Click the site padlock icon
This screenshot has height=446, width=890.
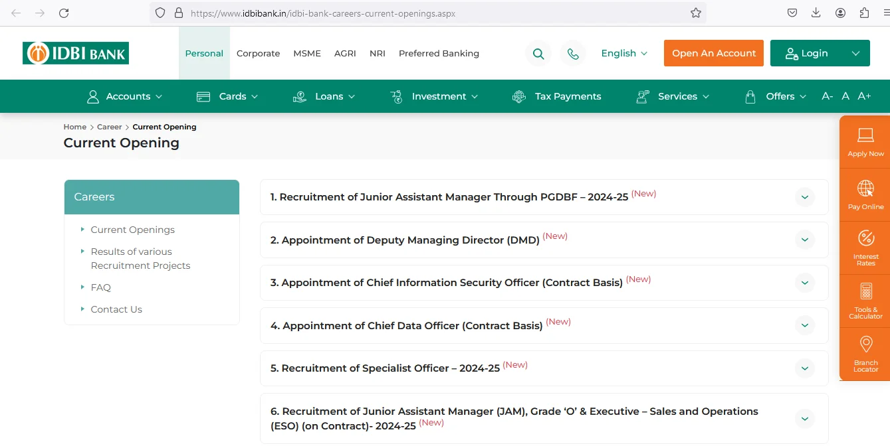tap(177, 13)
